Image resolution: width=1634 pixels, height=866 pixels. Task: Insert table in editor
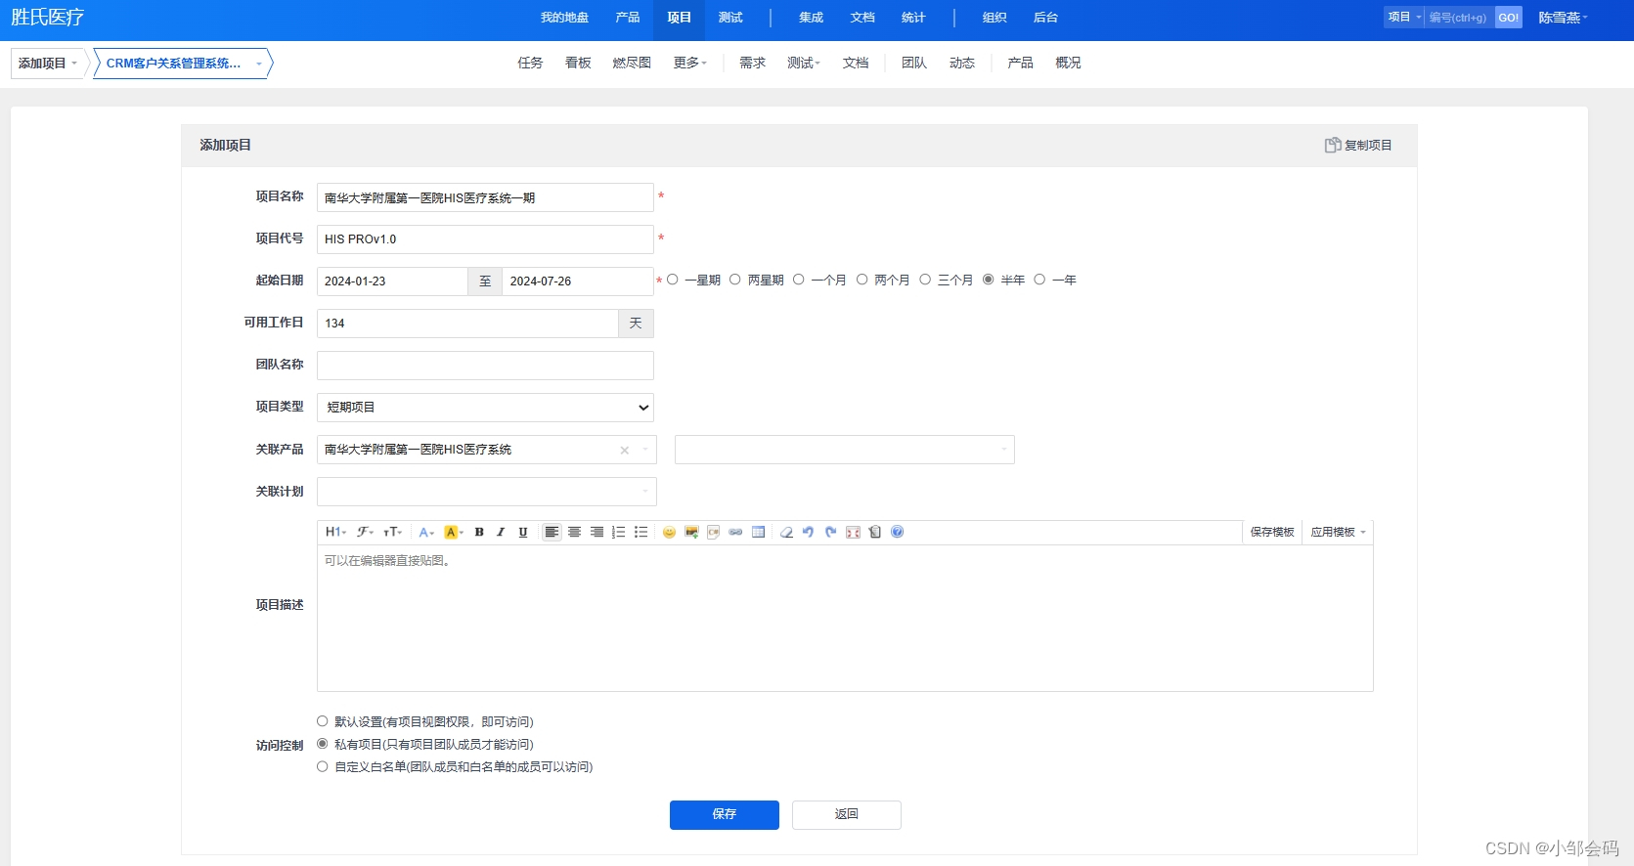pyautogui.click(x=758, y=532)
